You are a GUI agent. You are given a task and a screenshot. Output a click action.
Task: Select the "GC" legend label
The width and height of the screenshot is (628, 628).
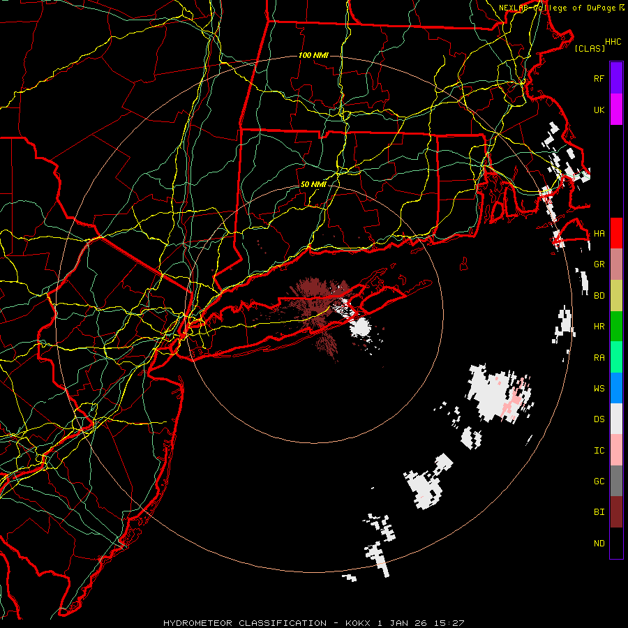(x=599, y=481)
